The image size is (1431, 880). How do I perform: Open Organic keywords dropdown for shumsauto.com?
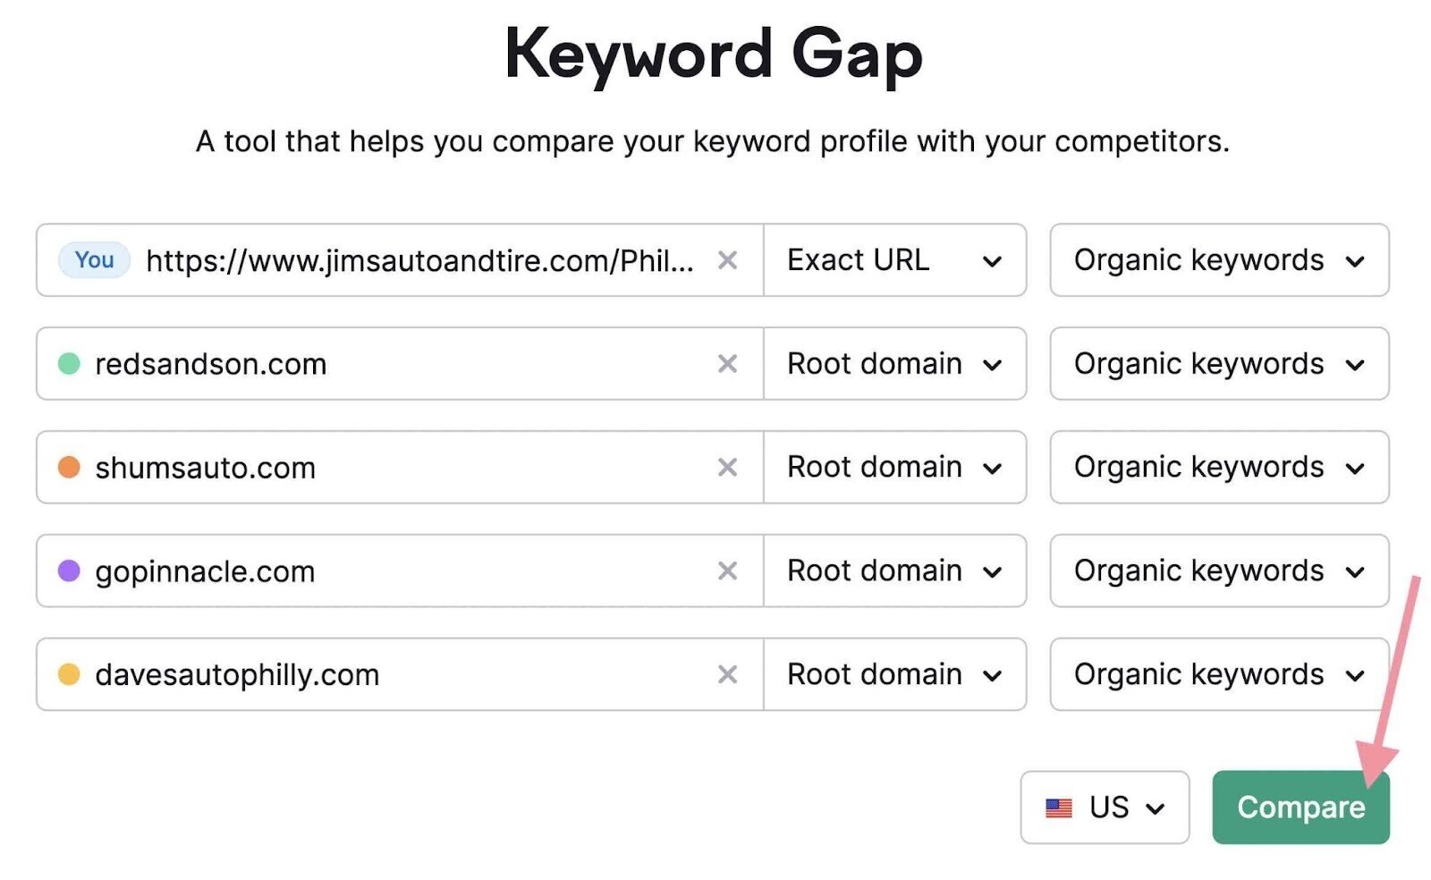(x=1218, y=467)
